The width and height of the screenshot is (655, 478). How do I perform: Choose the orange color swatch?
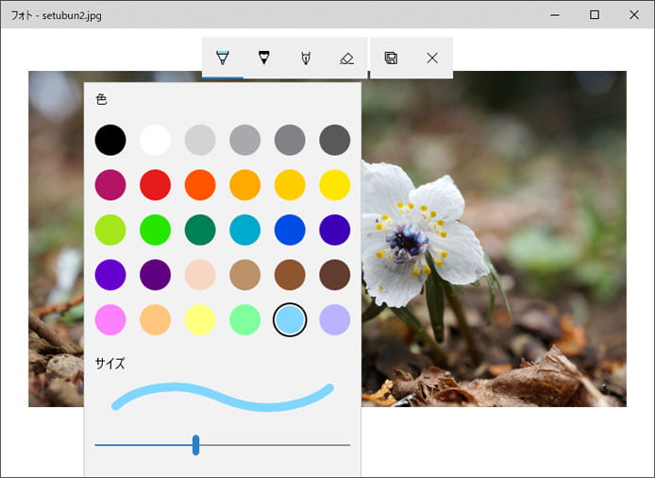point(244,185)
